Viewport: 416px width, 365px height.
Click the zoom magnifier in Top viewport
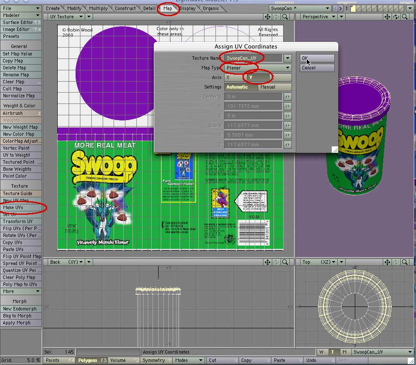(405, 262)
